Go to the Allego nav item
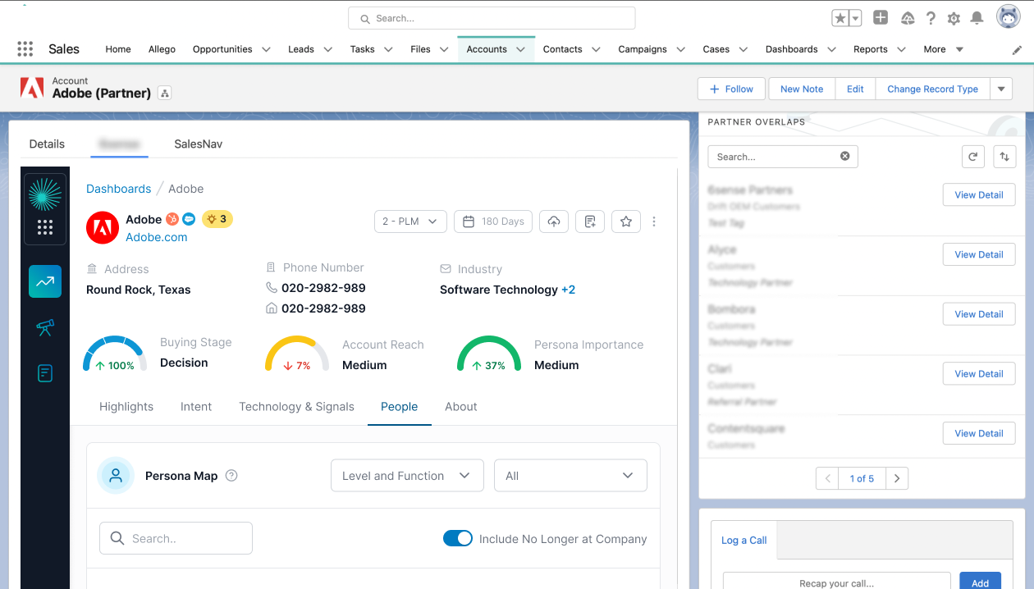1034x589 pixels. coord(162,49)
